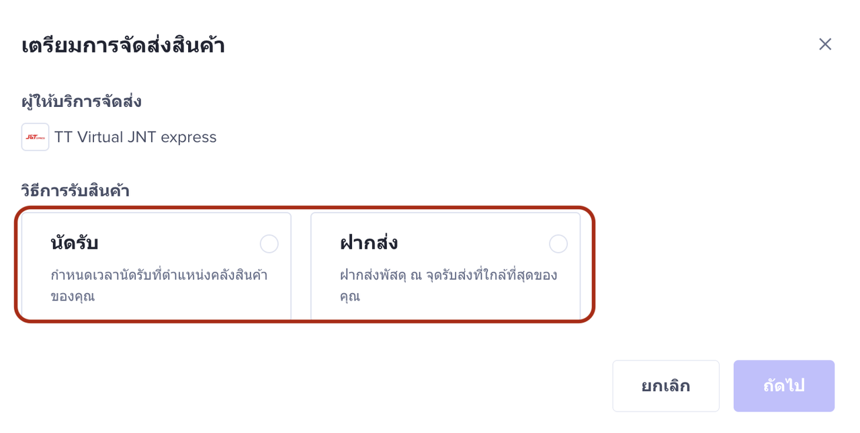Select the ฝากส่ง option card
The height and width of the screenshot is (433, 860).
pyautogui.click(x=445, y=264)
